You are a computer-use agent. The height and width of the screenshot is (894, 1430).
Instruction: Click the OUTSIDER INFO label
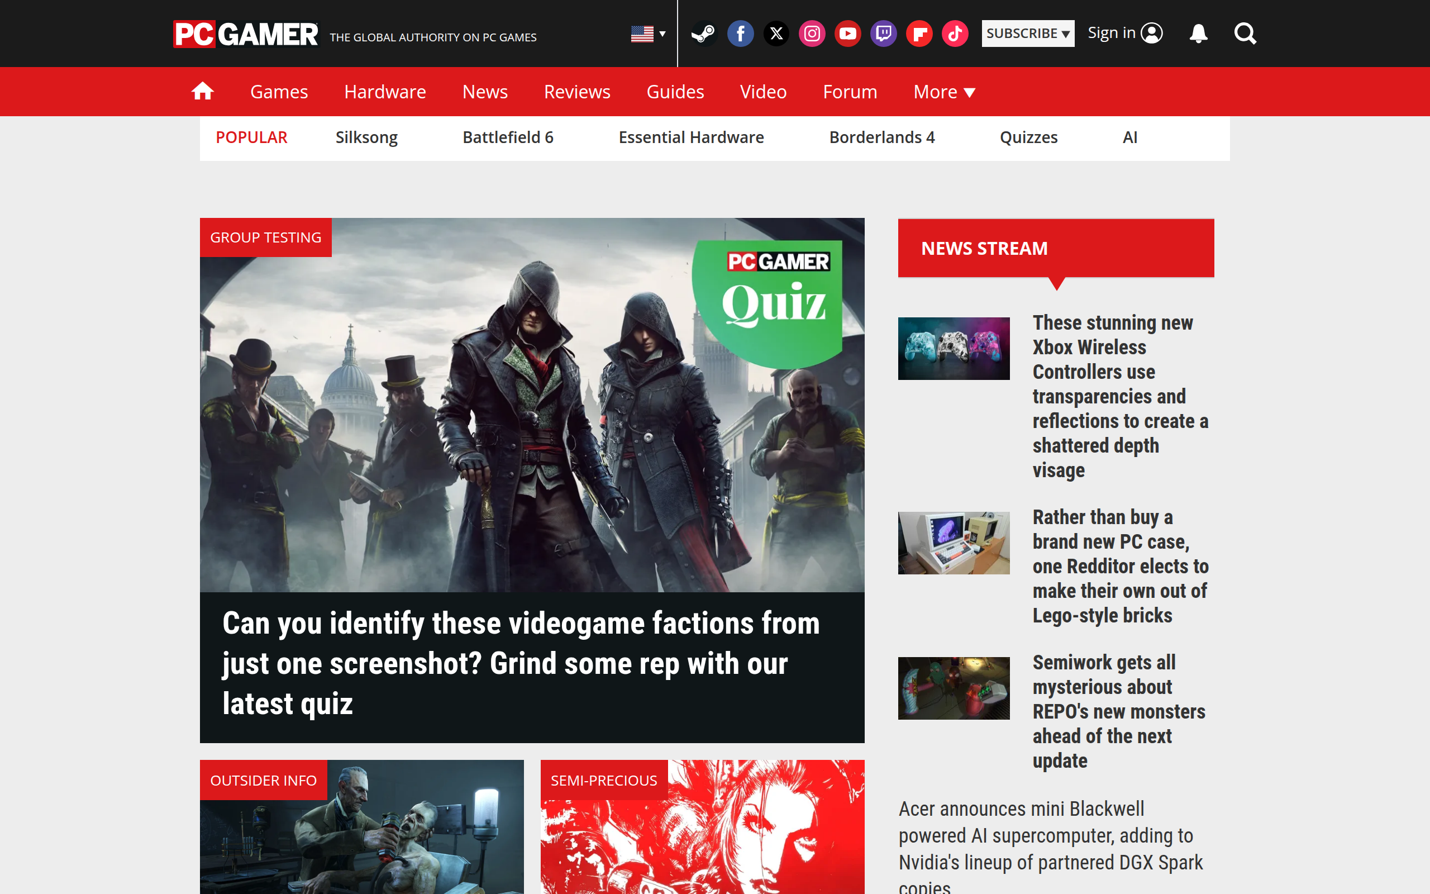263,780
